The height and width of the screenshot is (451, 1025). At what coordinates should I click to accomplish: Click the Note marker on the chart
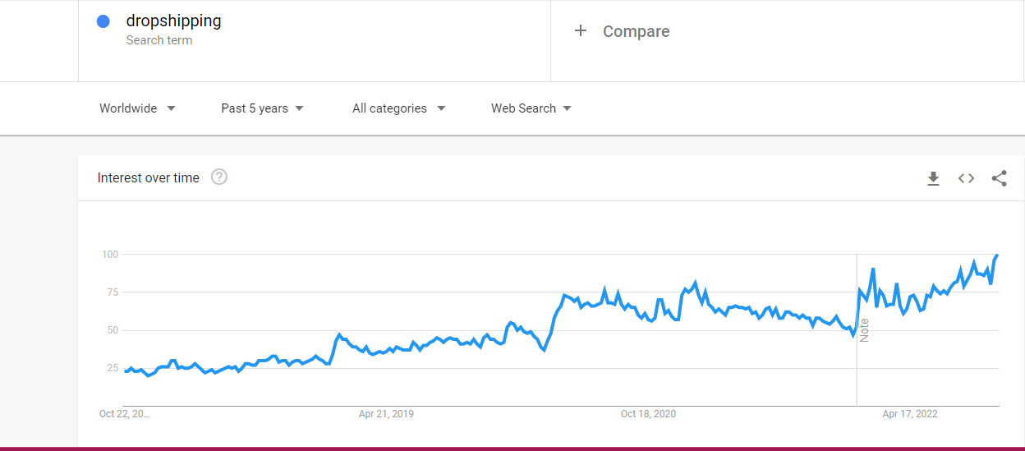tap(864, 330)
